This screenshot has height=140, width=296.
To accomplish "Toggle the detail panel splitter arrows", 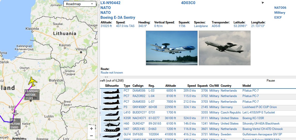I will (x=106, y=77).
